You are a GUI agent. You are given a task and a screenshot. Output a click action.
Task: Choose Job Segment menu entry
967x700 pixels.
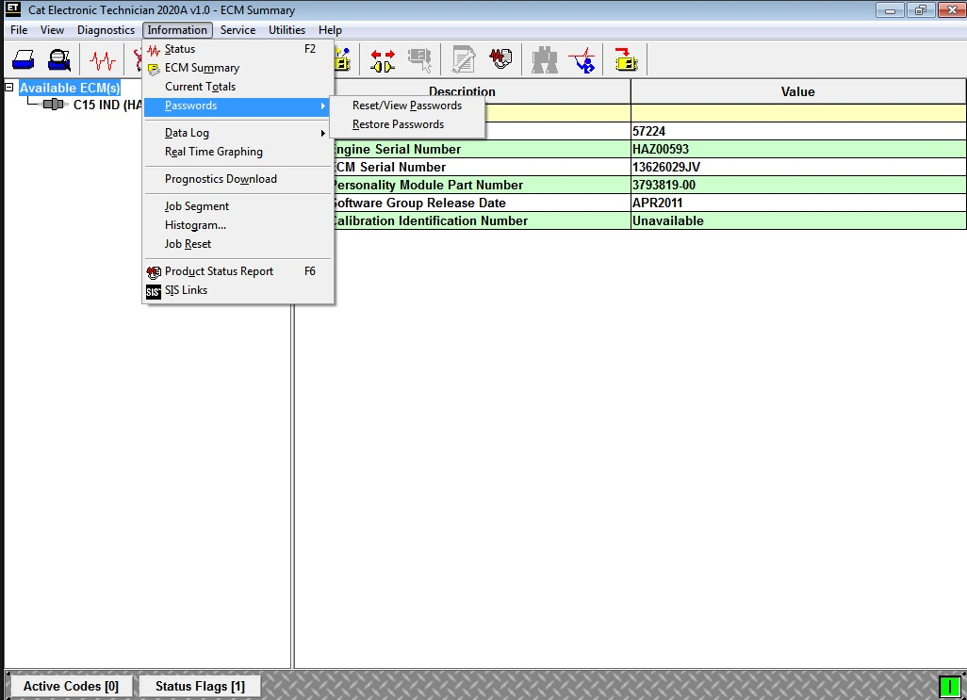click(x=238, y=206)
